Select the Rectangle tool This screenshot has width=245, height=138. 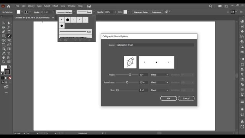3,36
